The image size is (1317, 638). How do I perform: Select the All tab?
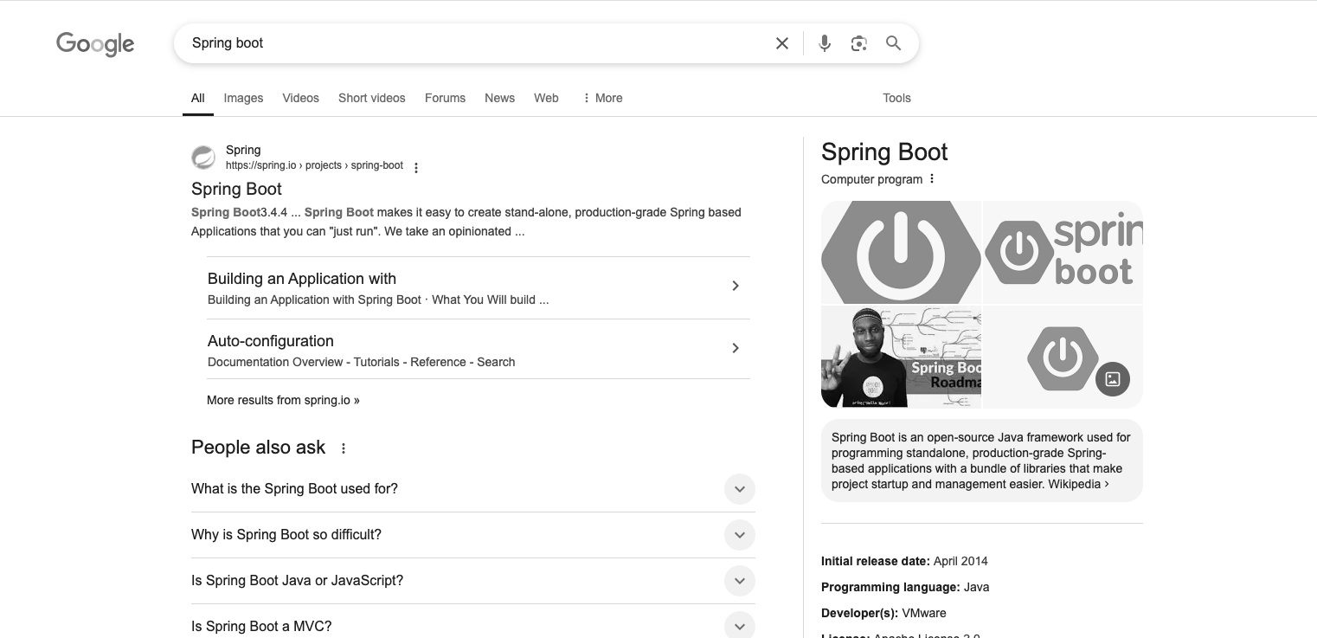(x=198, y=98)
